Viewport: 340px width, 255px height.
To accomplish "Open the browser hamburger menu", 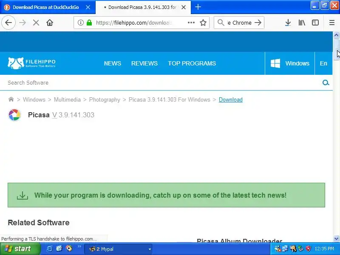I will (x=332, y=23).
